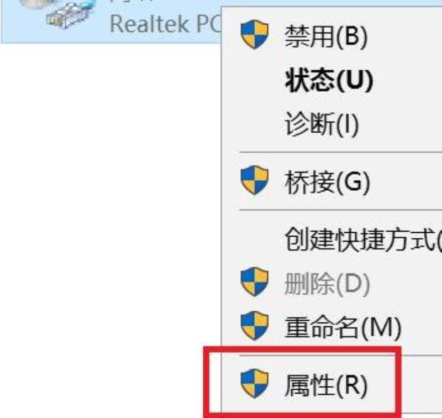The height and width of the screenshot is (418, 442).
Task: Choose 创建快捷方式 in the context menu
Action: coord(363,240)
